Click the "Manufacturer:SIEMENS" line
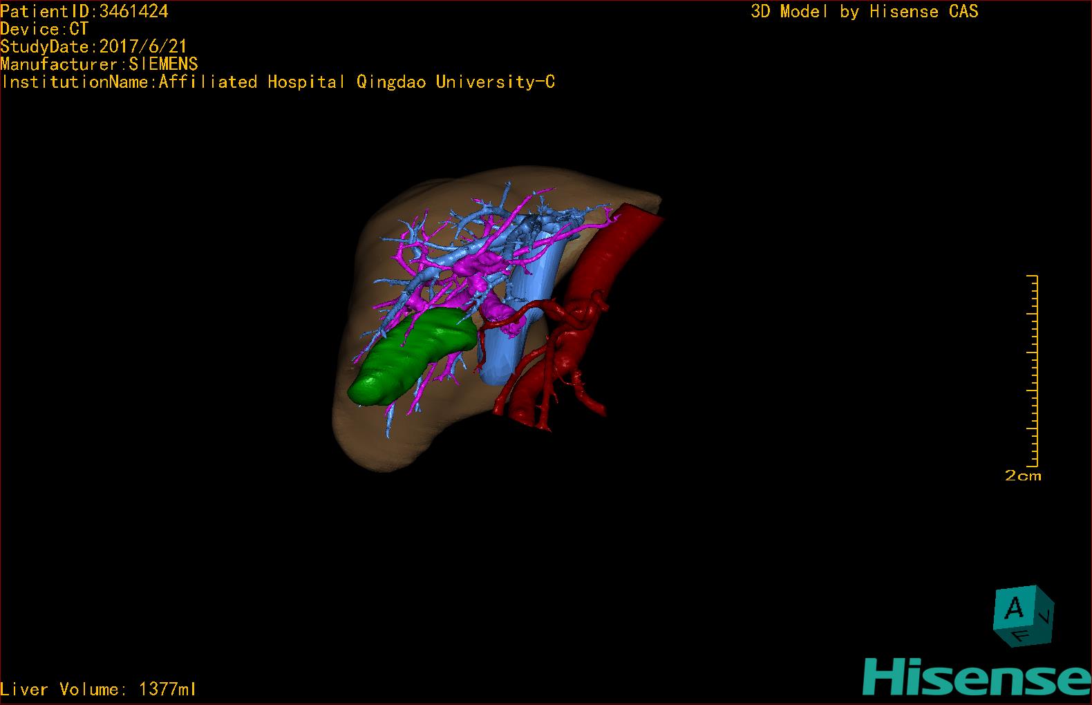This screenshot has height=705, width=1092. coord(100,64)
